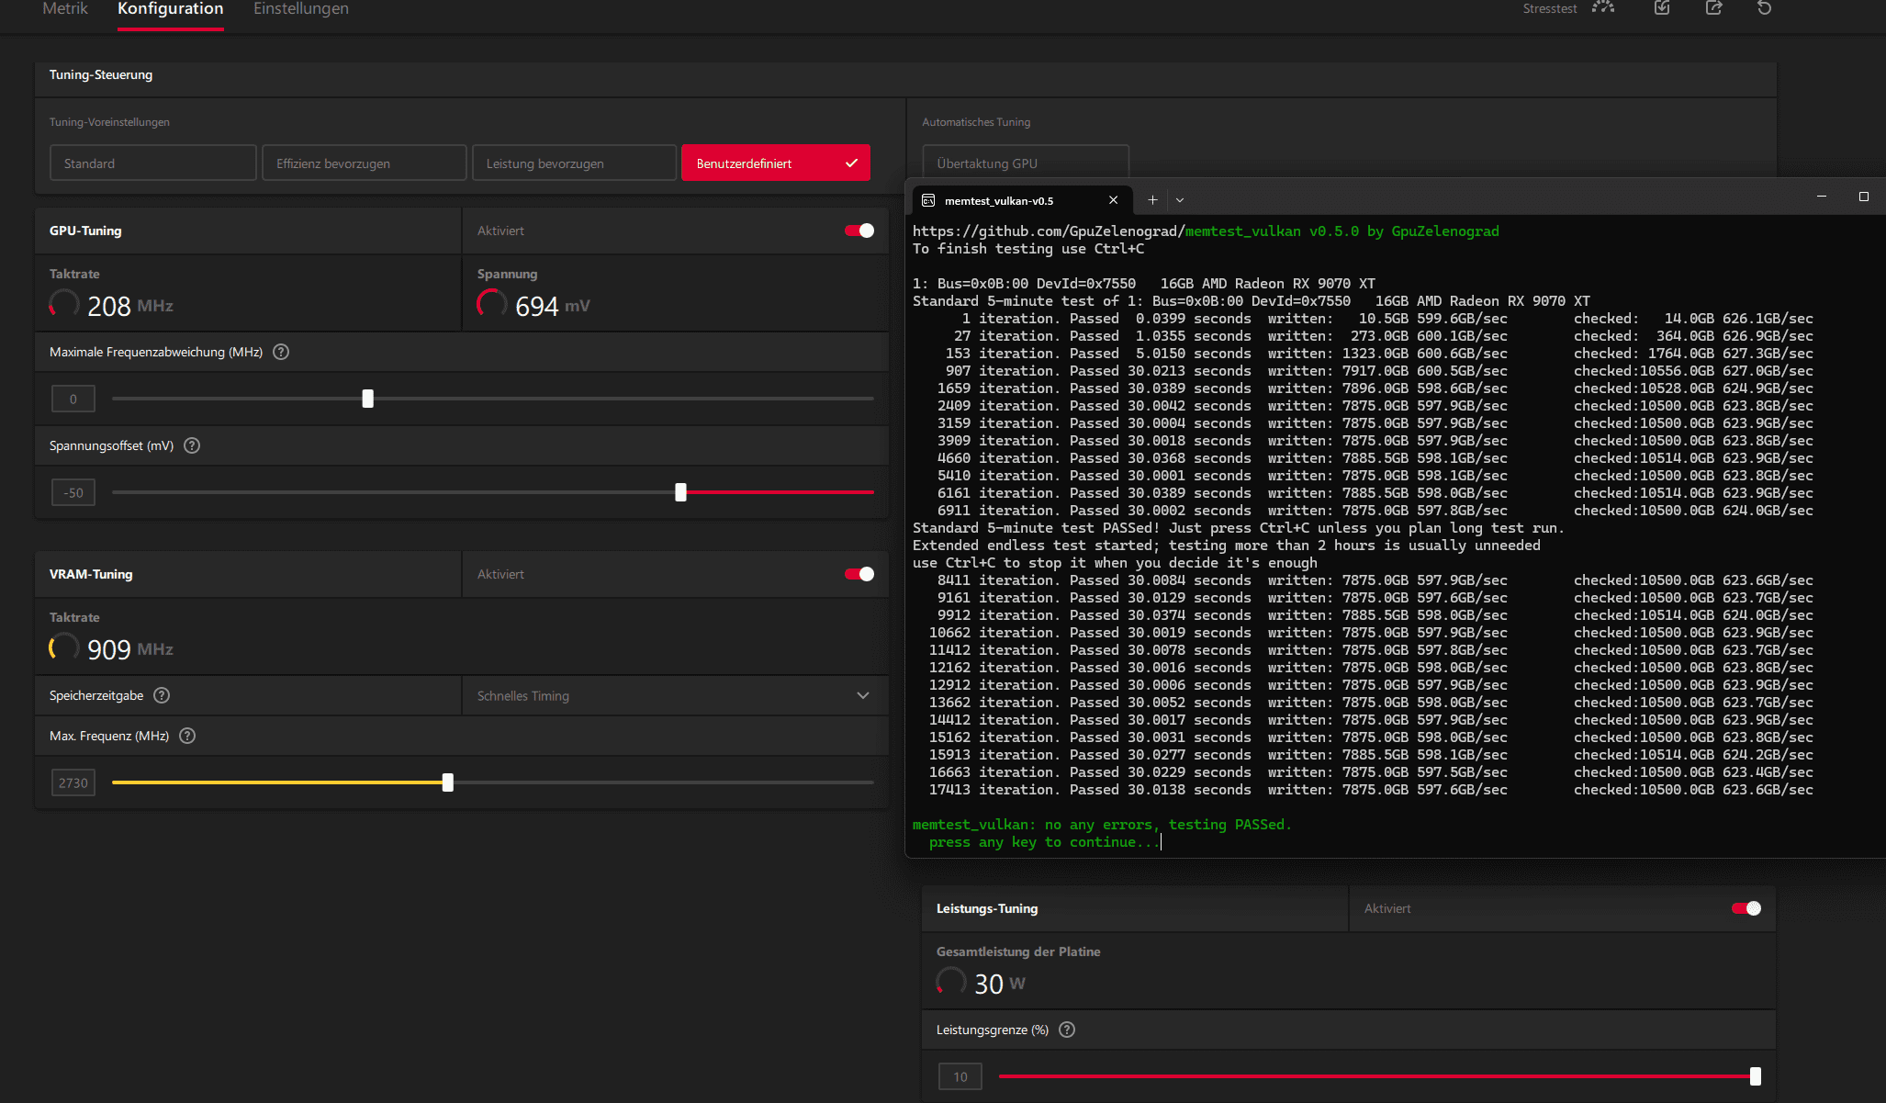Toggle Leistungs-Tuning Aktiviert switch
The height and width of the screenshot is (1103, 1886).
pos(1746,908)
